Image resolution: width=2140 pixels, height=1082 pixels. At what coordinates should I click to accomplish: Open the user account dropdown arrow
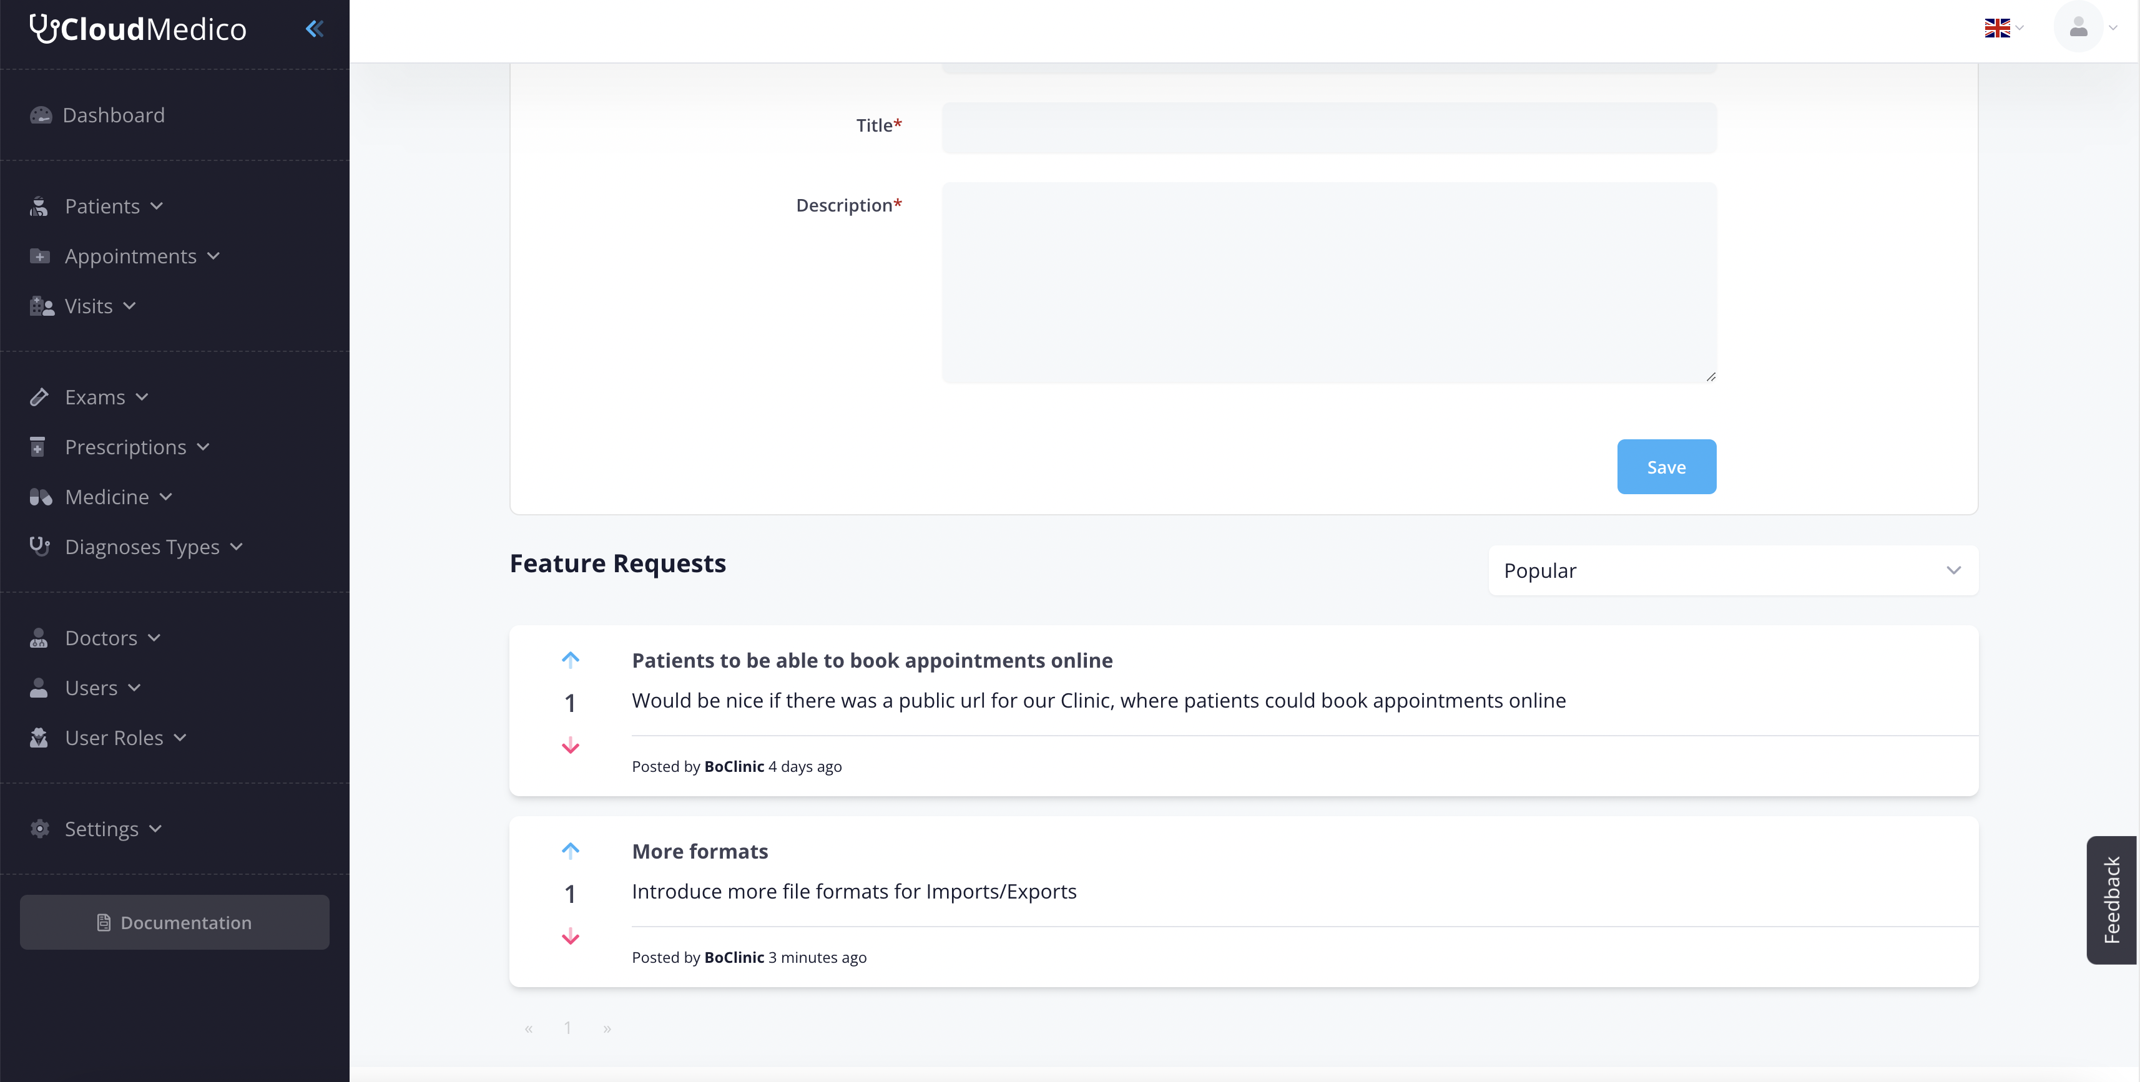2113,28
